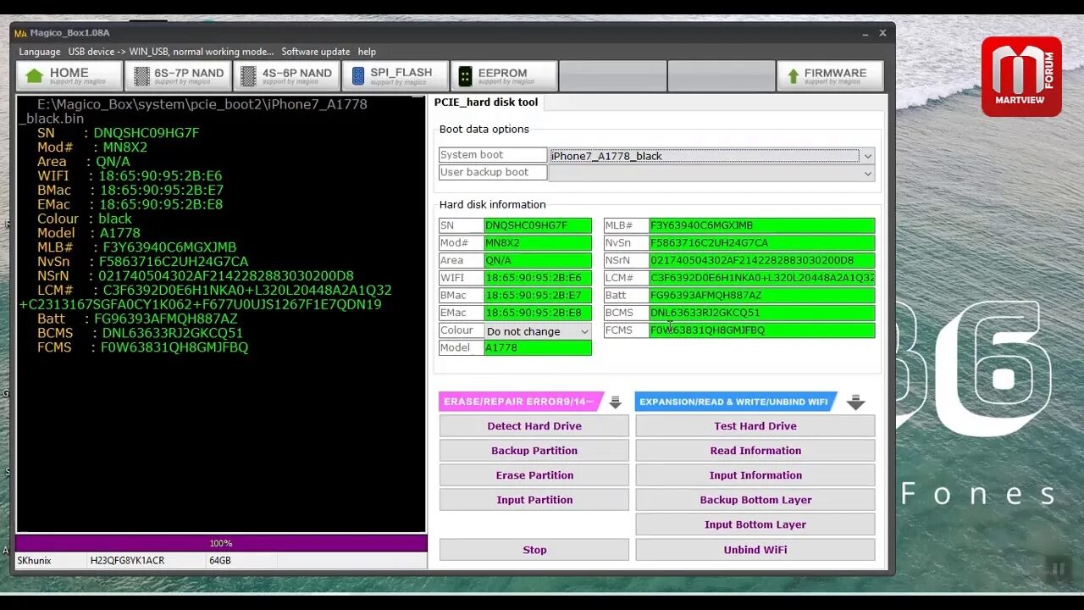Screen dimensions: 1084x610
Task: Click the Input Information button
Action: click(x=755, y=475)
